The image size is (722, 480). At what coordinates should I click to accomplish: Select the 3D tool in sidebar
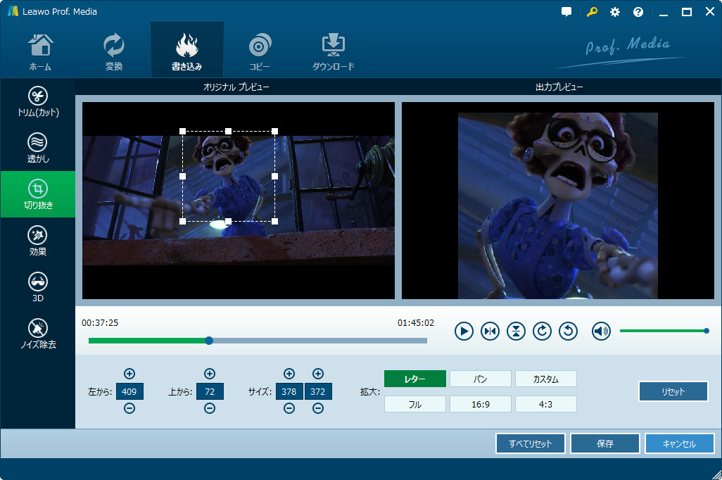click(37, 287)
